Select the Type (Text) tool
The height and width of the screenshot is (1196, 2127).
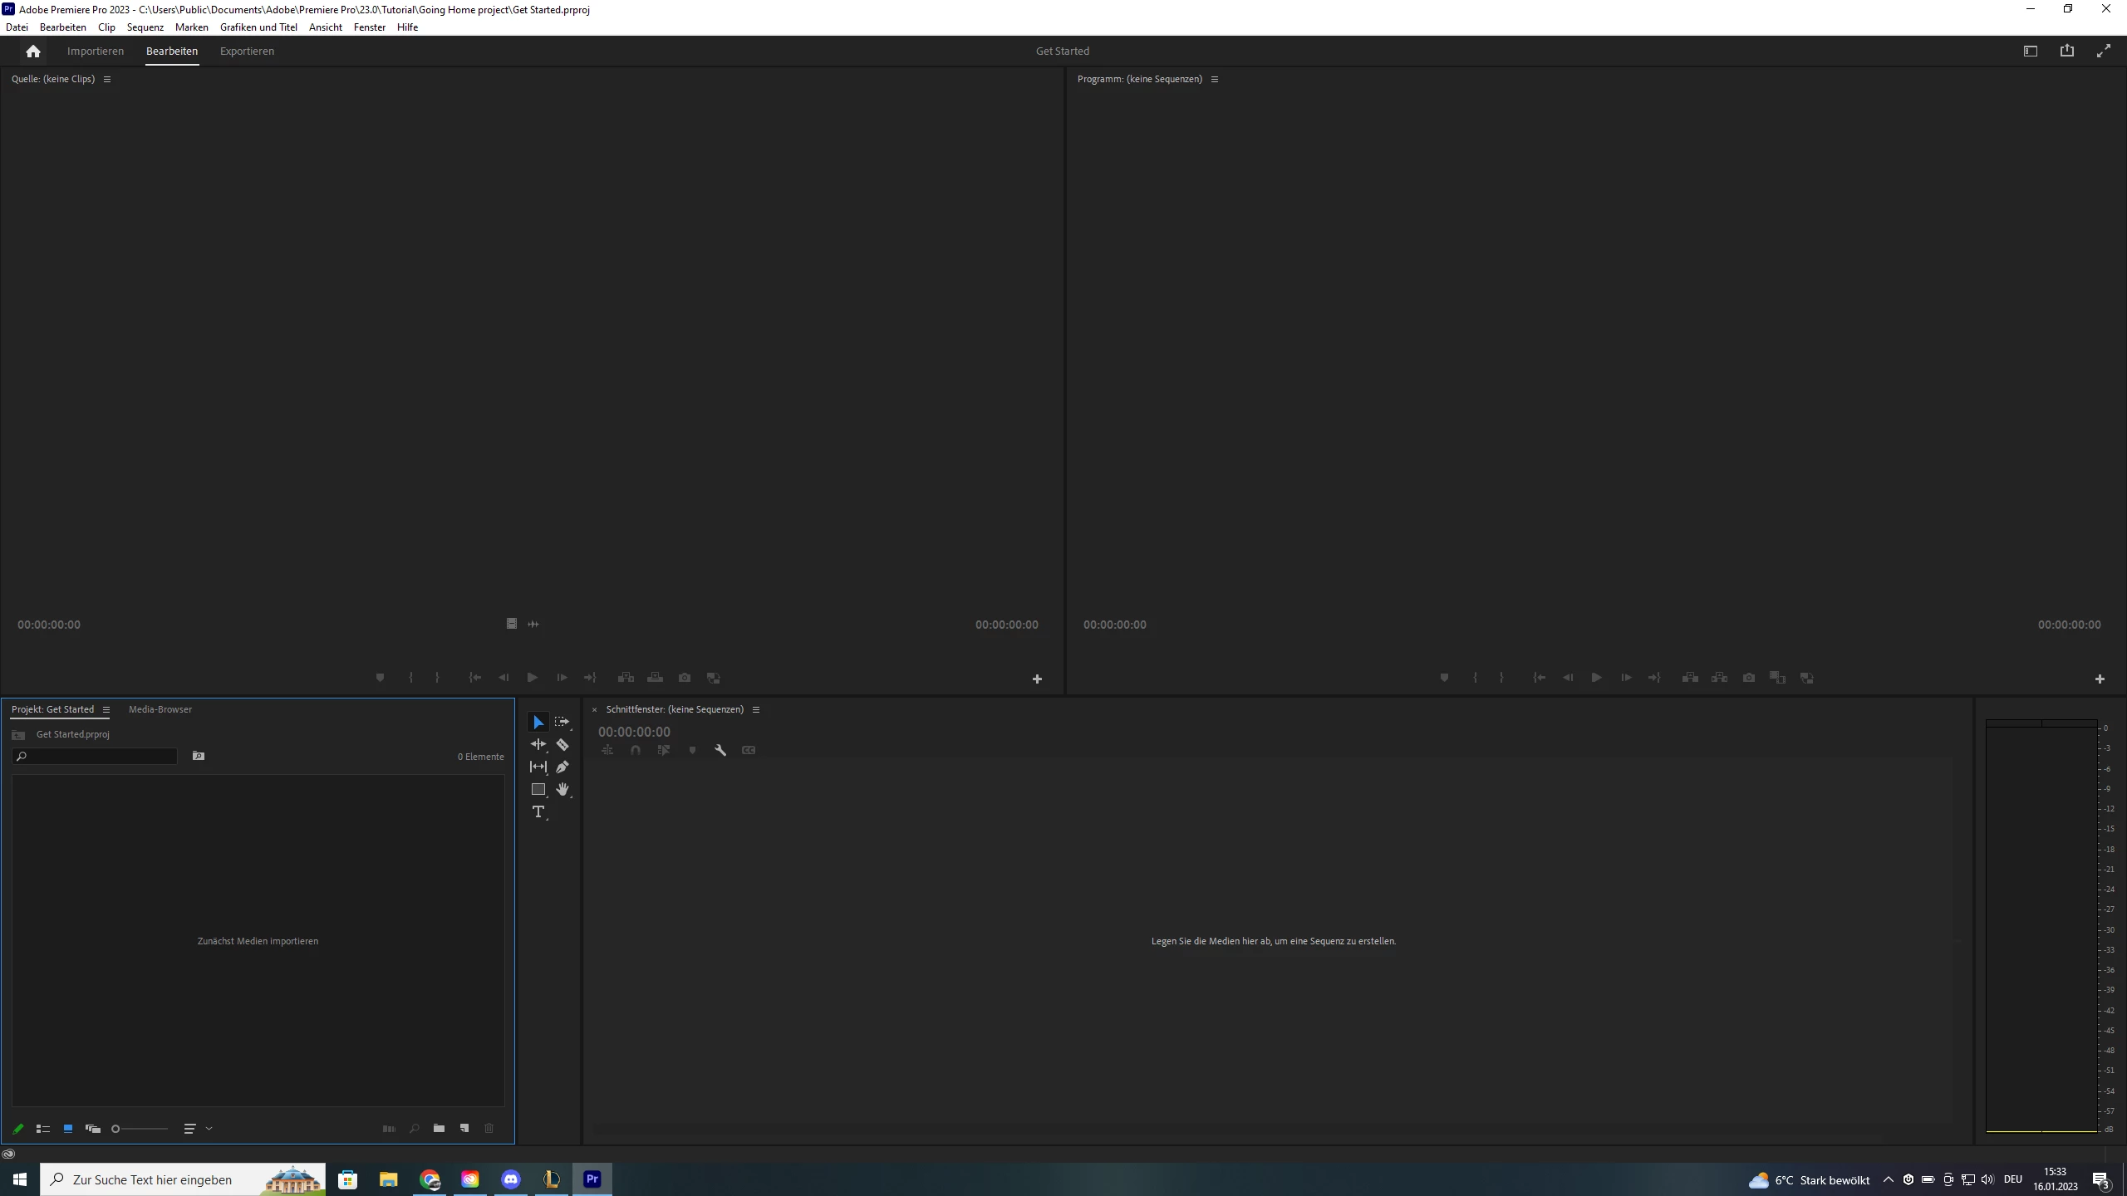pos(538,812)
